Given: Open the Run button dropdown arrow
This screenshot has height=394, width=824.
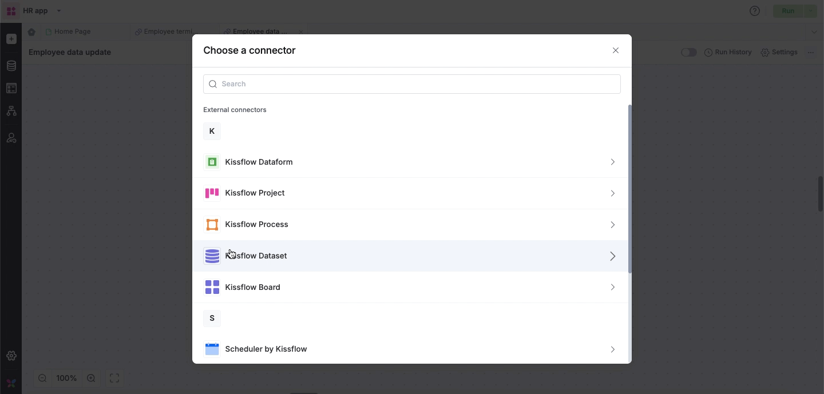Looking at the screenshot, I should [811, 11].
